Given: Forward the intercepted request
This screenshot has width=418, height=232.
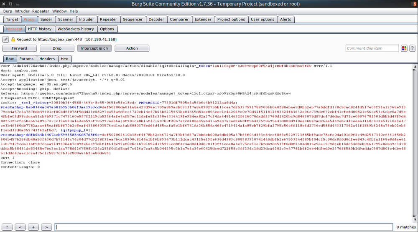Looking at the screenshot, I should tap(20, 48).
